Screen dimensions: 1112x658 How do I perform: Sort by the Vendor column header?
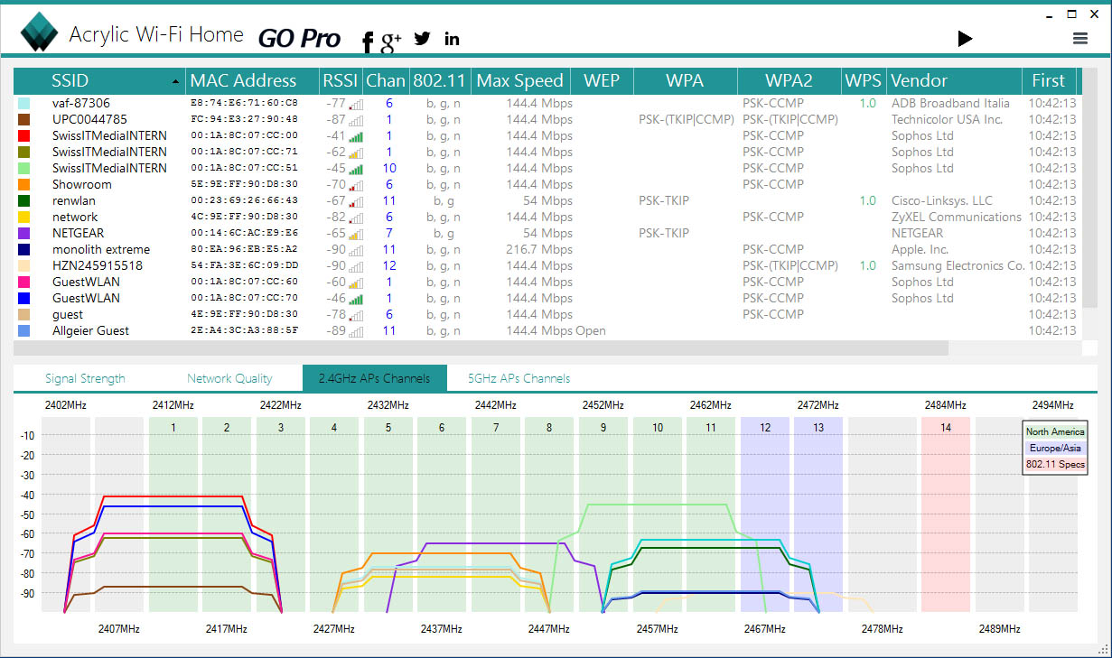(953, 80)
